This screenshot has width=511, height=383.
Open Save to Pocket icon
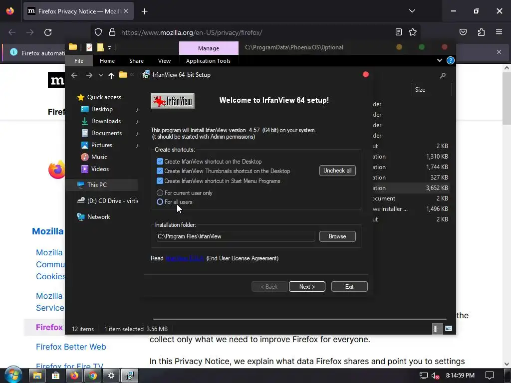pyautogui.click(x=463, y=32)
